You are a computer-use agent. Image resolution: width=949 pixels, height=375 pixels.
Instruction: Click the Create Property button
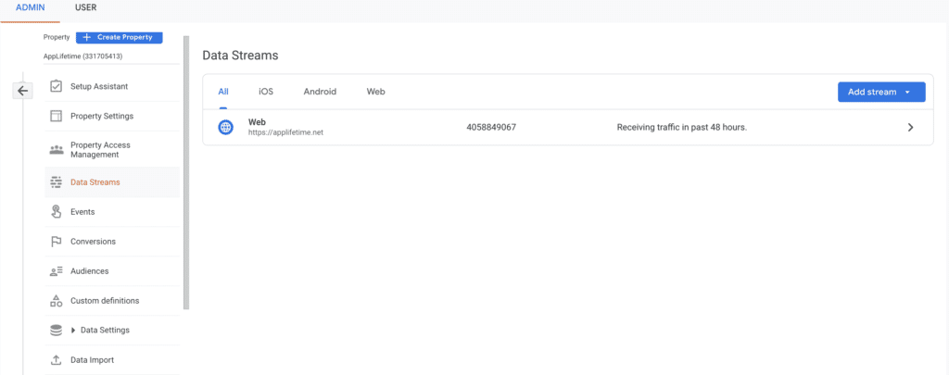tap(119, 37)
